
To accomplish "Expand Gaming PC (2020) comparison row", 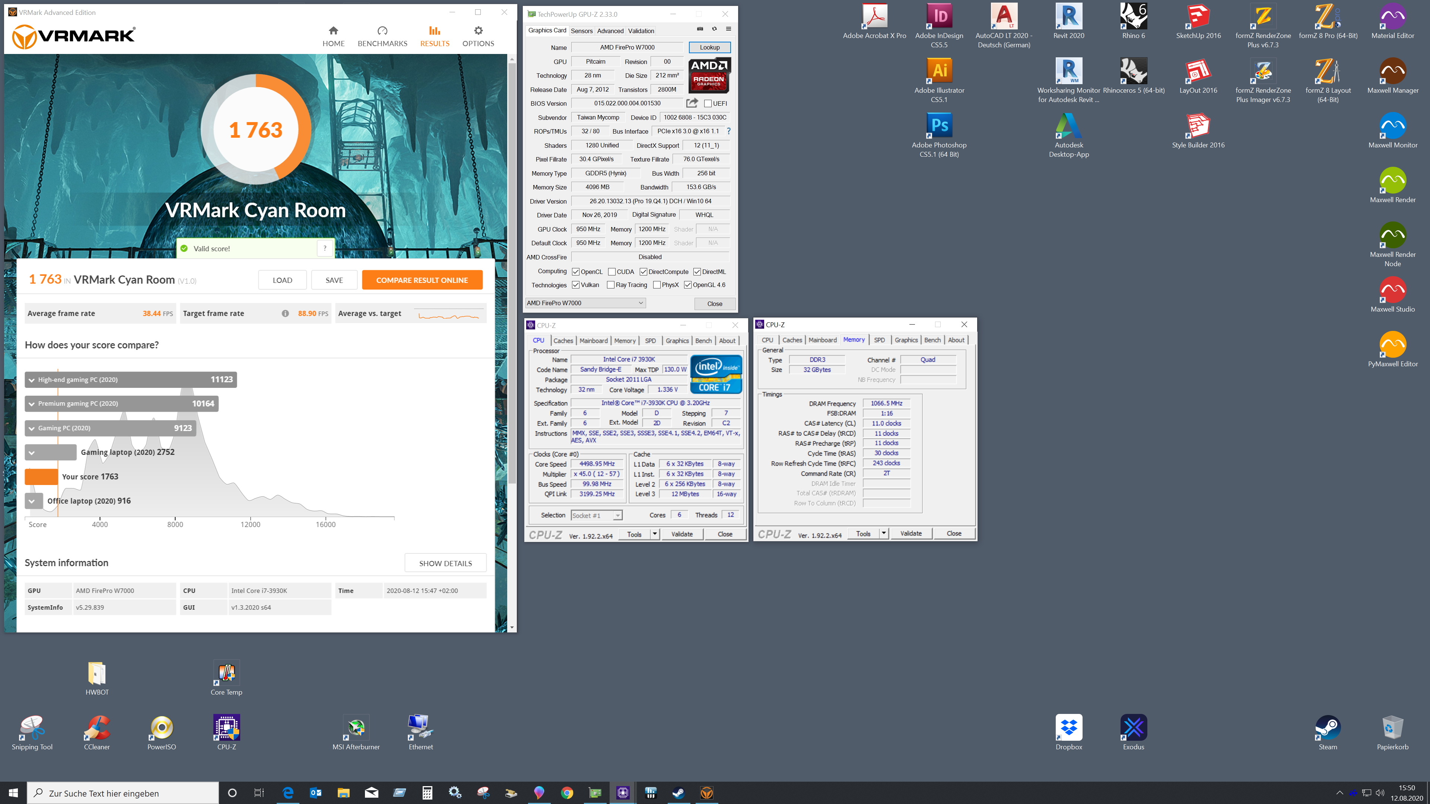I will pos(32,428).
